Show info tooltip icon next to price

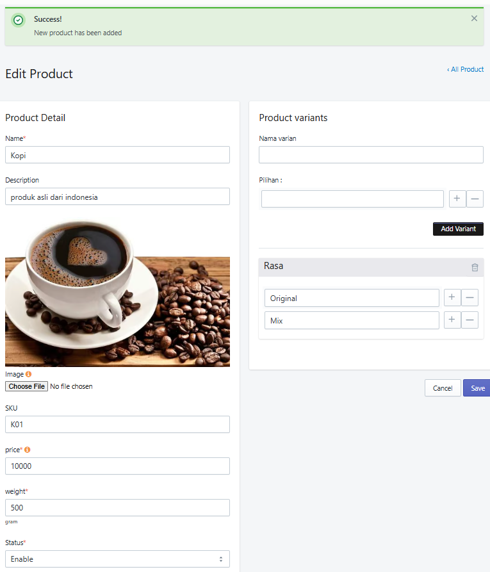coord(28,450)
